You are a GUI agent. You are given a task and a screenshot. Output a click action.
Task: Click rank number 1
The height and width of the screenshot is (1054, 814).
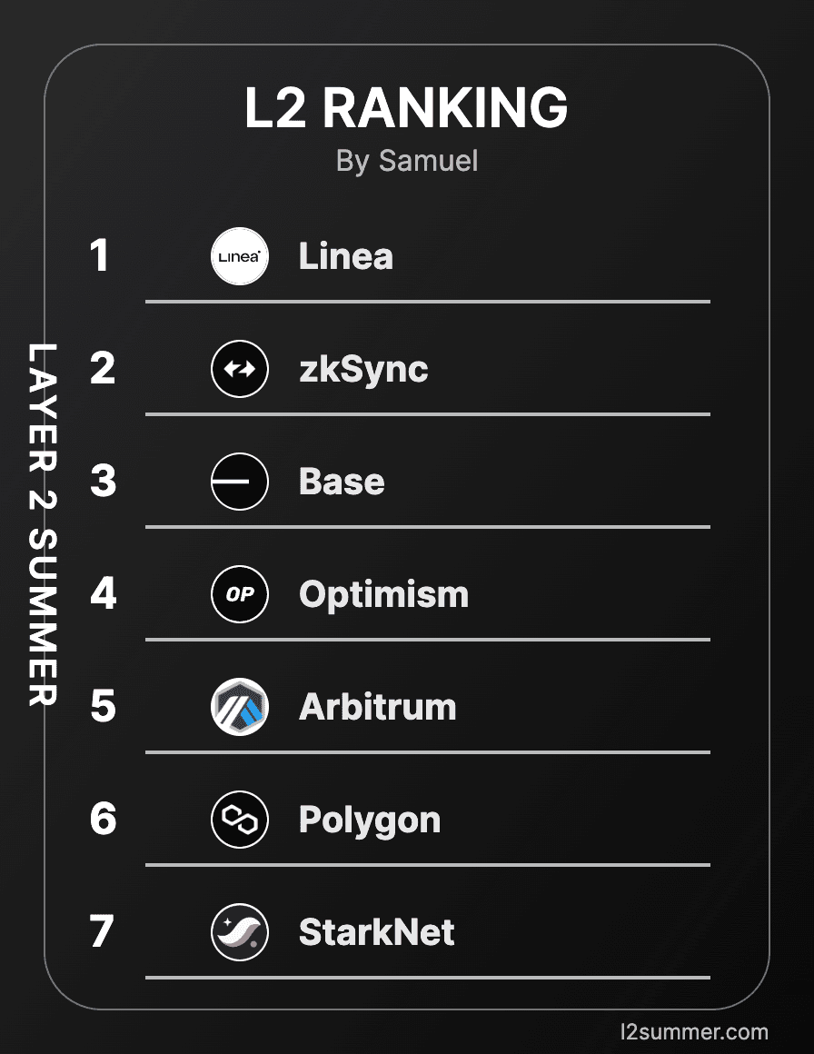[x=100, y=256]
